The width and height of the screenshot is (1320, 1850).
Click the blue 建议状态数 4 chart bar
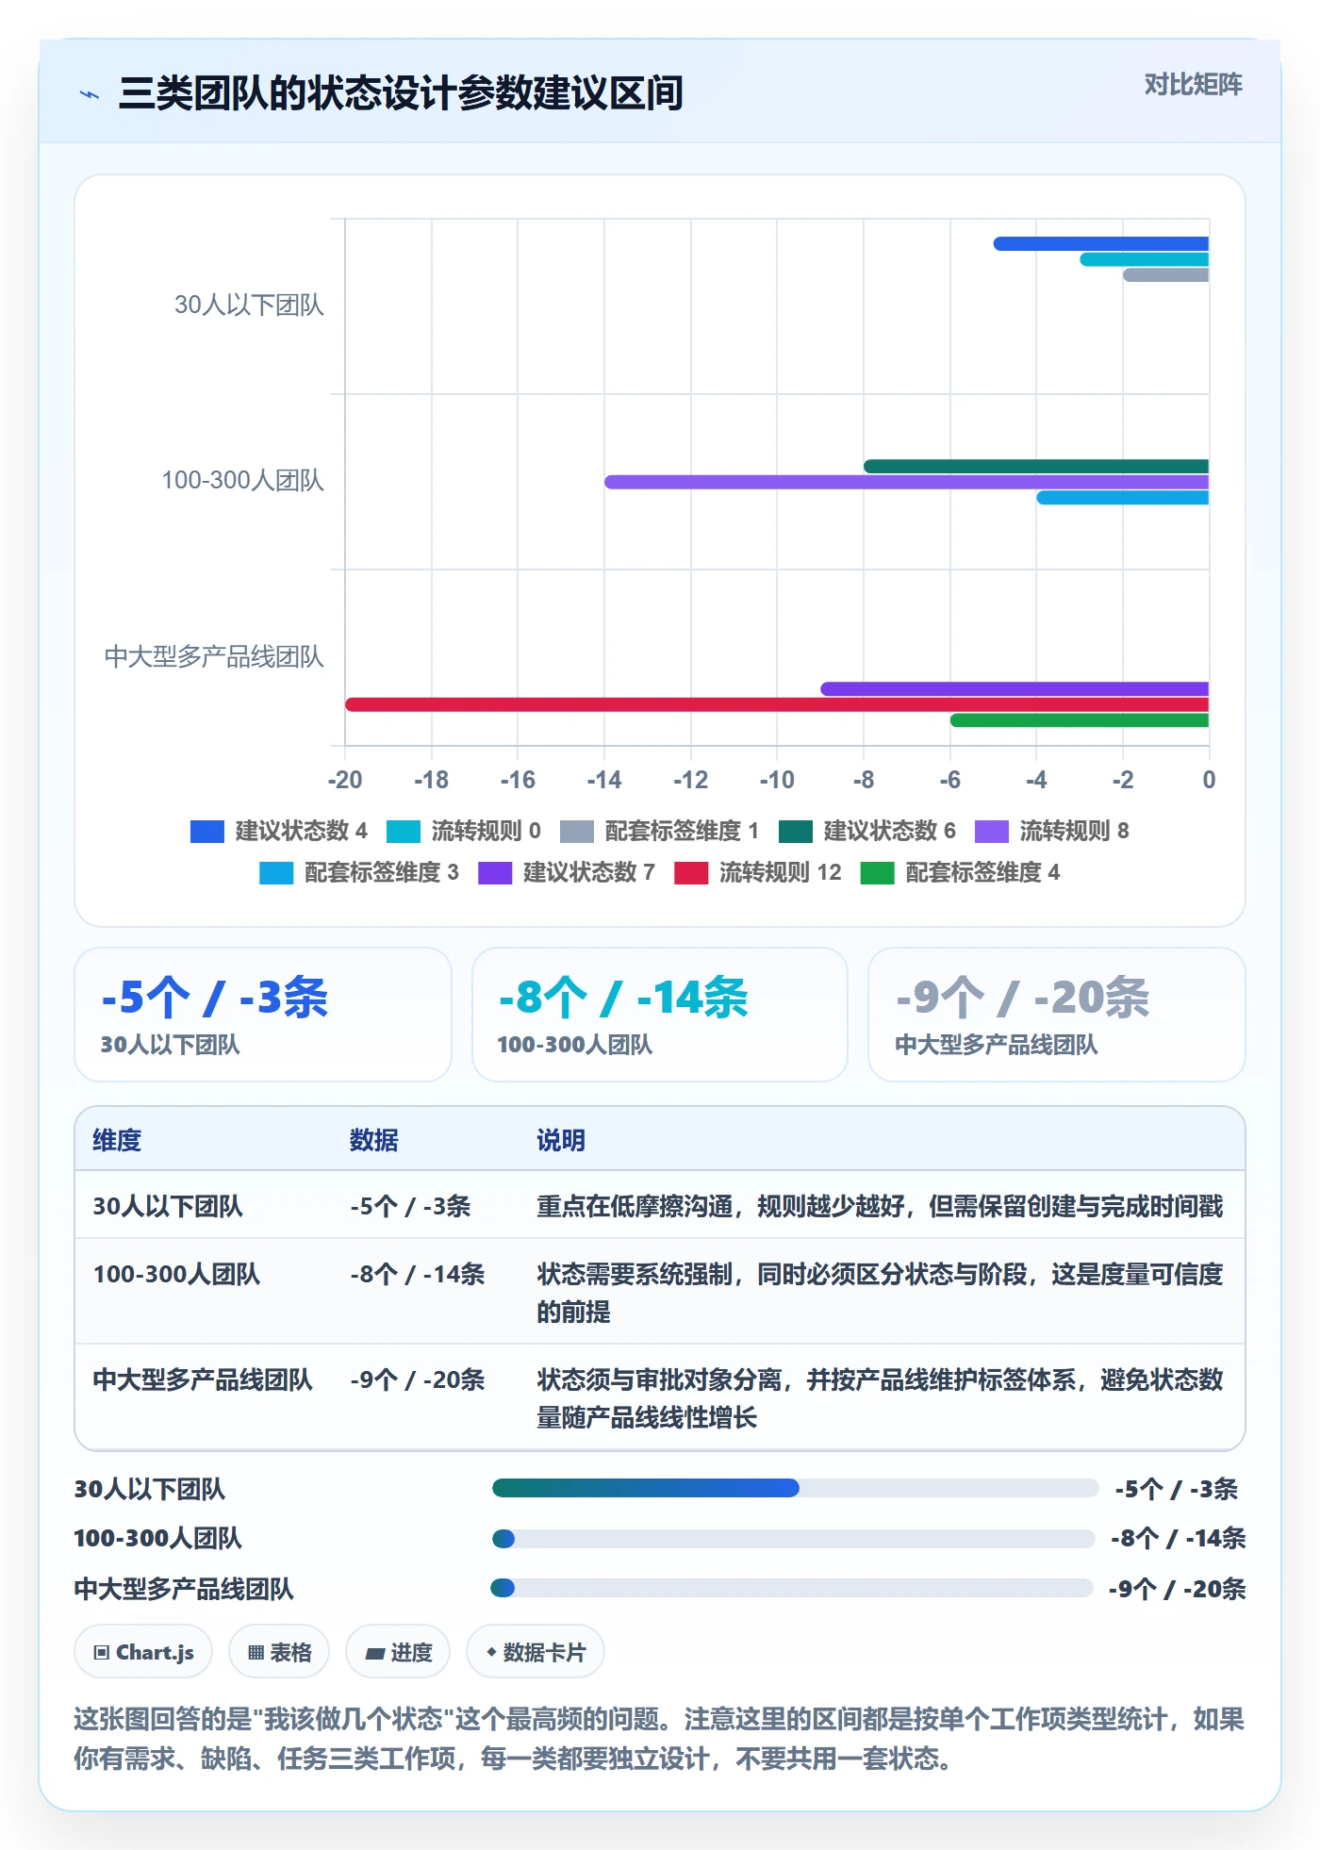(x=1101, y=243)
